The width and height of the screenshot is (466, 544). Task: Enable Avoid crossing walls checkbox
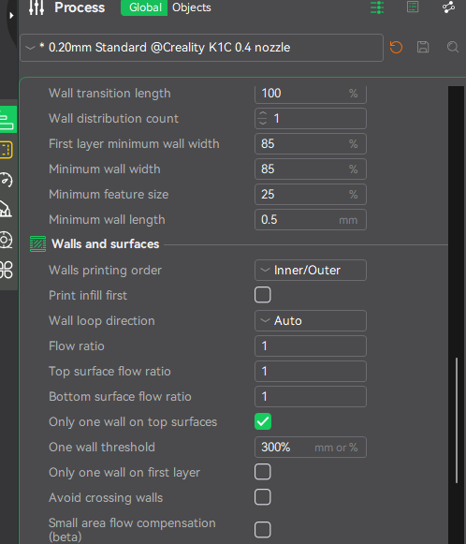pos(262,497)
